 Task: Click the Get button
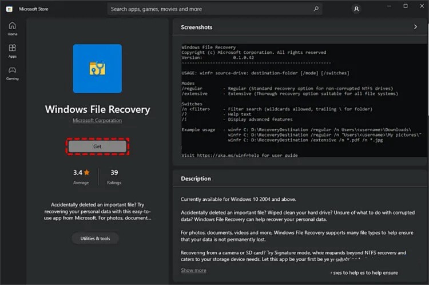97,147
